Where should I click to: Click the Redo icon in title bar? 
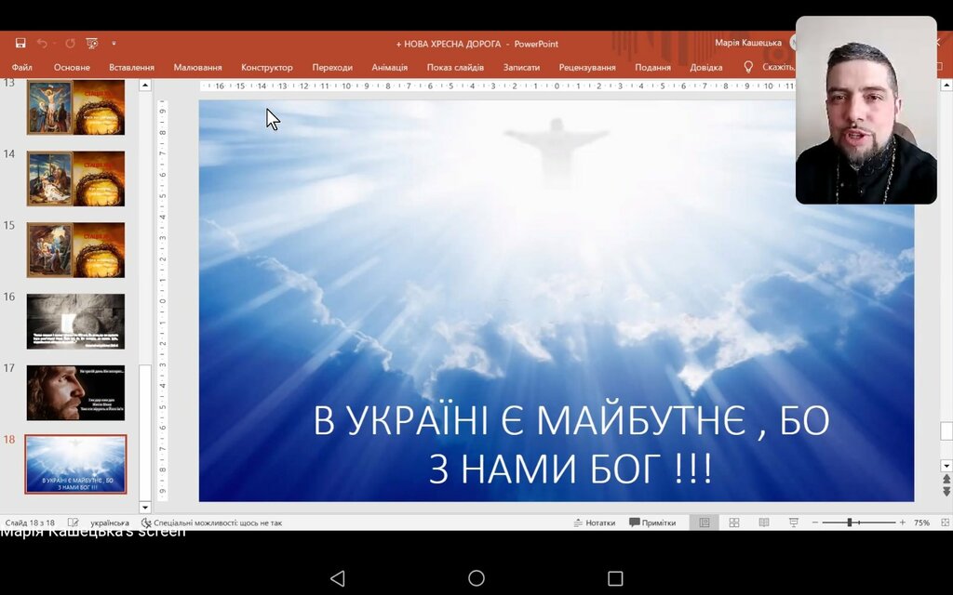tap(70, 43)
